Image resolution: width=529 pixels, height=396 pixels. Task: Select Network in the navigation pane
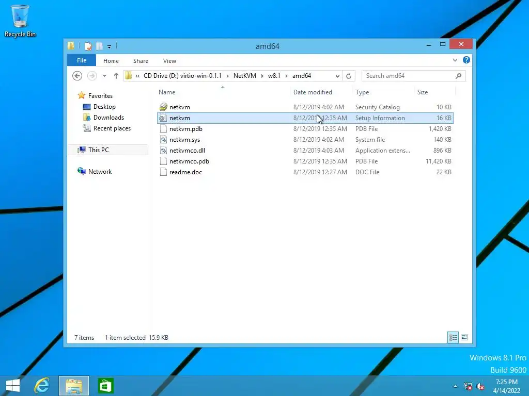(x=100, y=171)
